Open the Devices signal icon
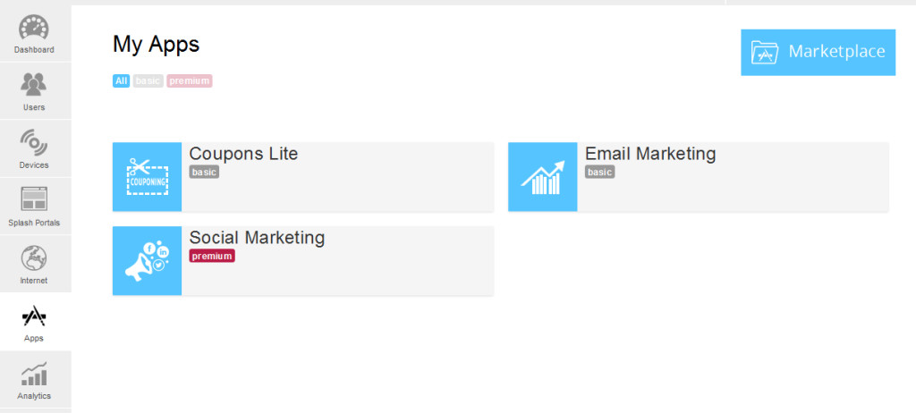 pyautogui.click(x=34, y=142)
